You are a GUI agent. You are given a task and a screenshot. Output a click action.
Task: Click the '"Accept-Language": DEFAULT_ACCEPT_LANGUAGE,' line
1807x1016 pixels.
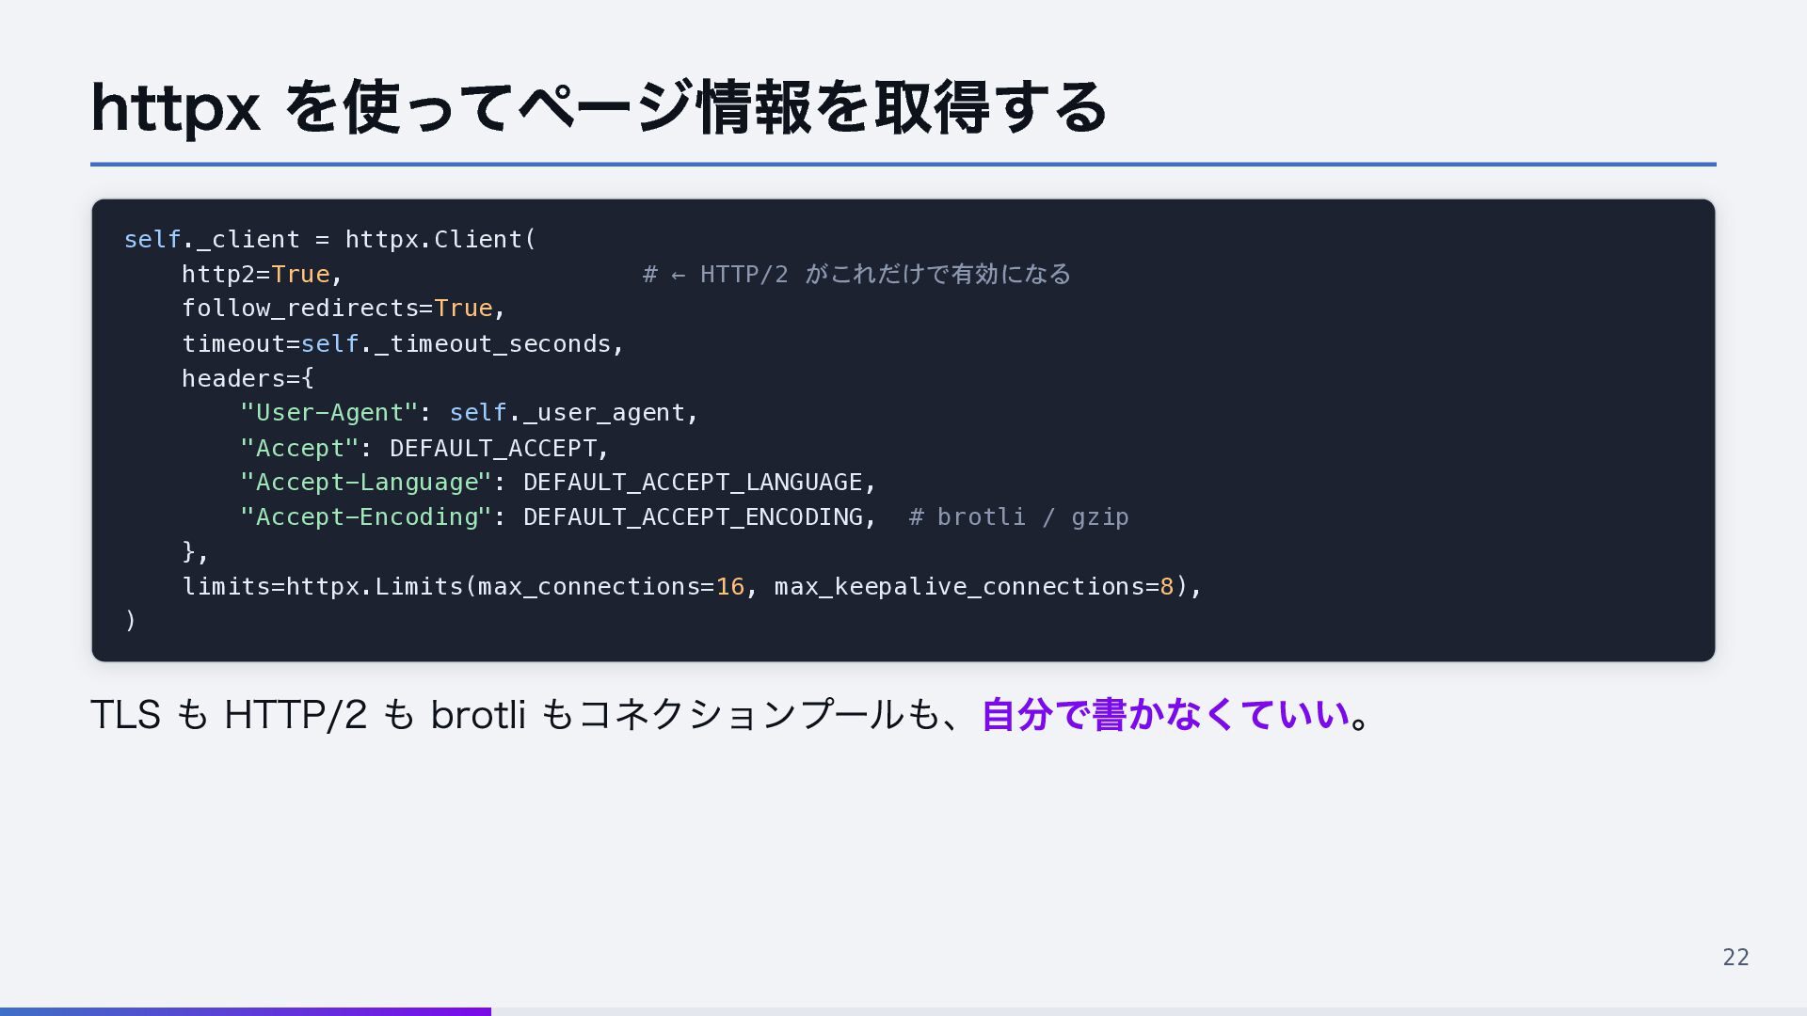(558, 483)
